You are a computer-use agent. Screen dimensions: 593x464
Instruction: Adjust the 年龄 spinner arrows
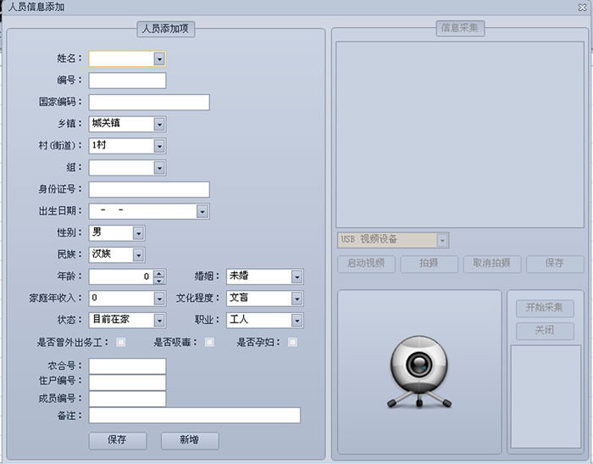coord(159,277)
